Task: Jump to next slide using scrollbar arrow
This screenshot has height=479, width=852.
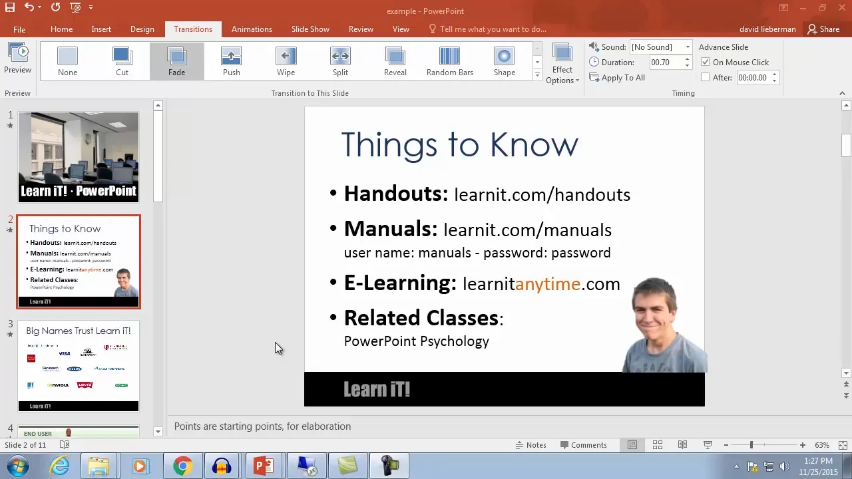Action: click(x=846, y=396)
